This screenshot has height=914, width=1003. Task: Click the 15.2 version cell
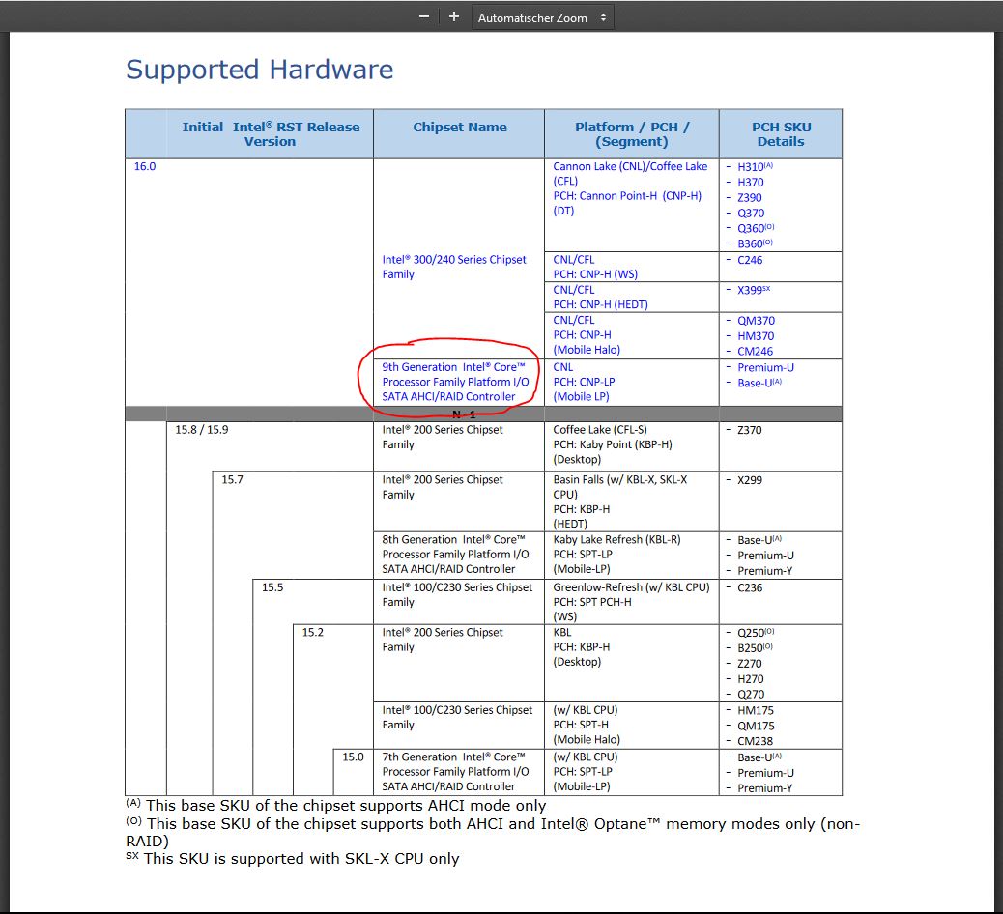tap(313, 632)
